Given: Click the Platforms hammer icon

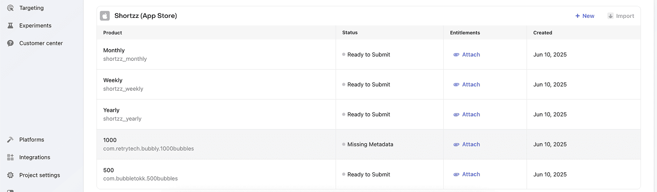Looking at the screenshot, I should (x=10, y=140).
